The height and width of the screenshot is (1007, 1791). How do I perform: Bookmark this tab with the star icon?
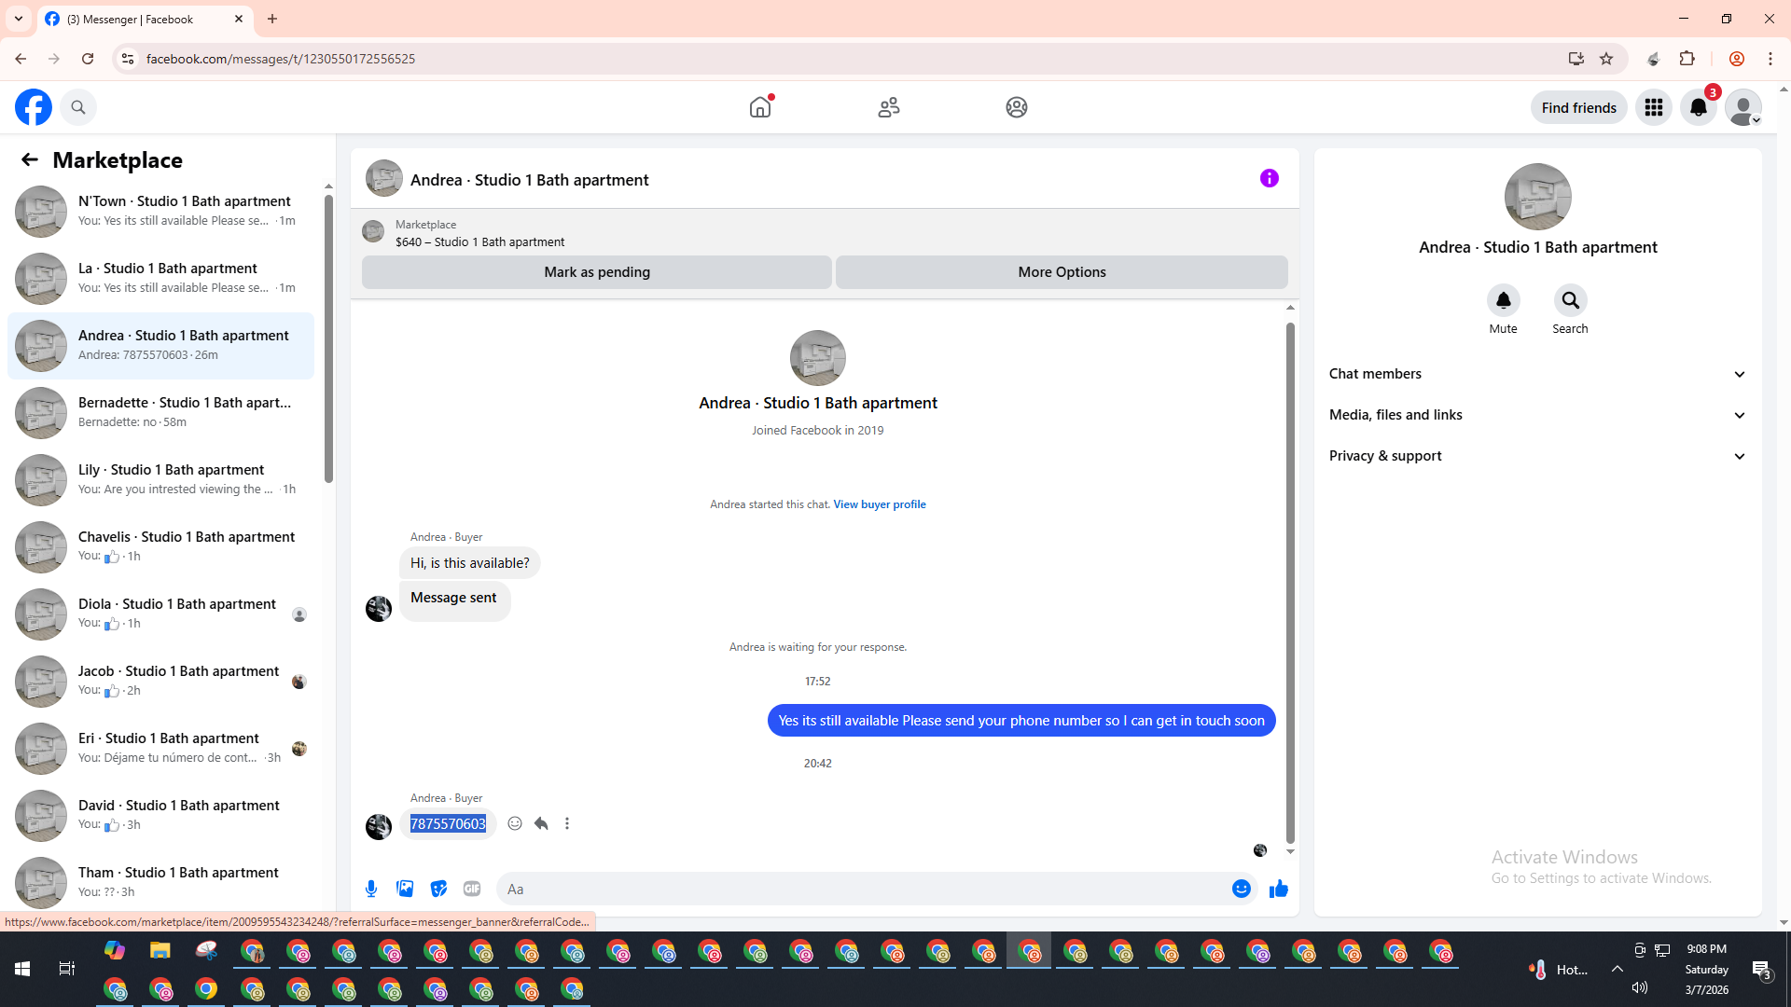pos(1606,59)
